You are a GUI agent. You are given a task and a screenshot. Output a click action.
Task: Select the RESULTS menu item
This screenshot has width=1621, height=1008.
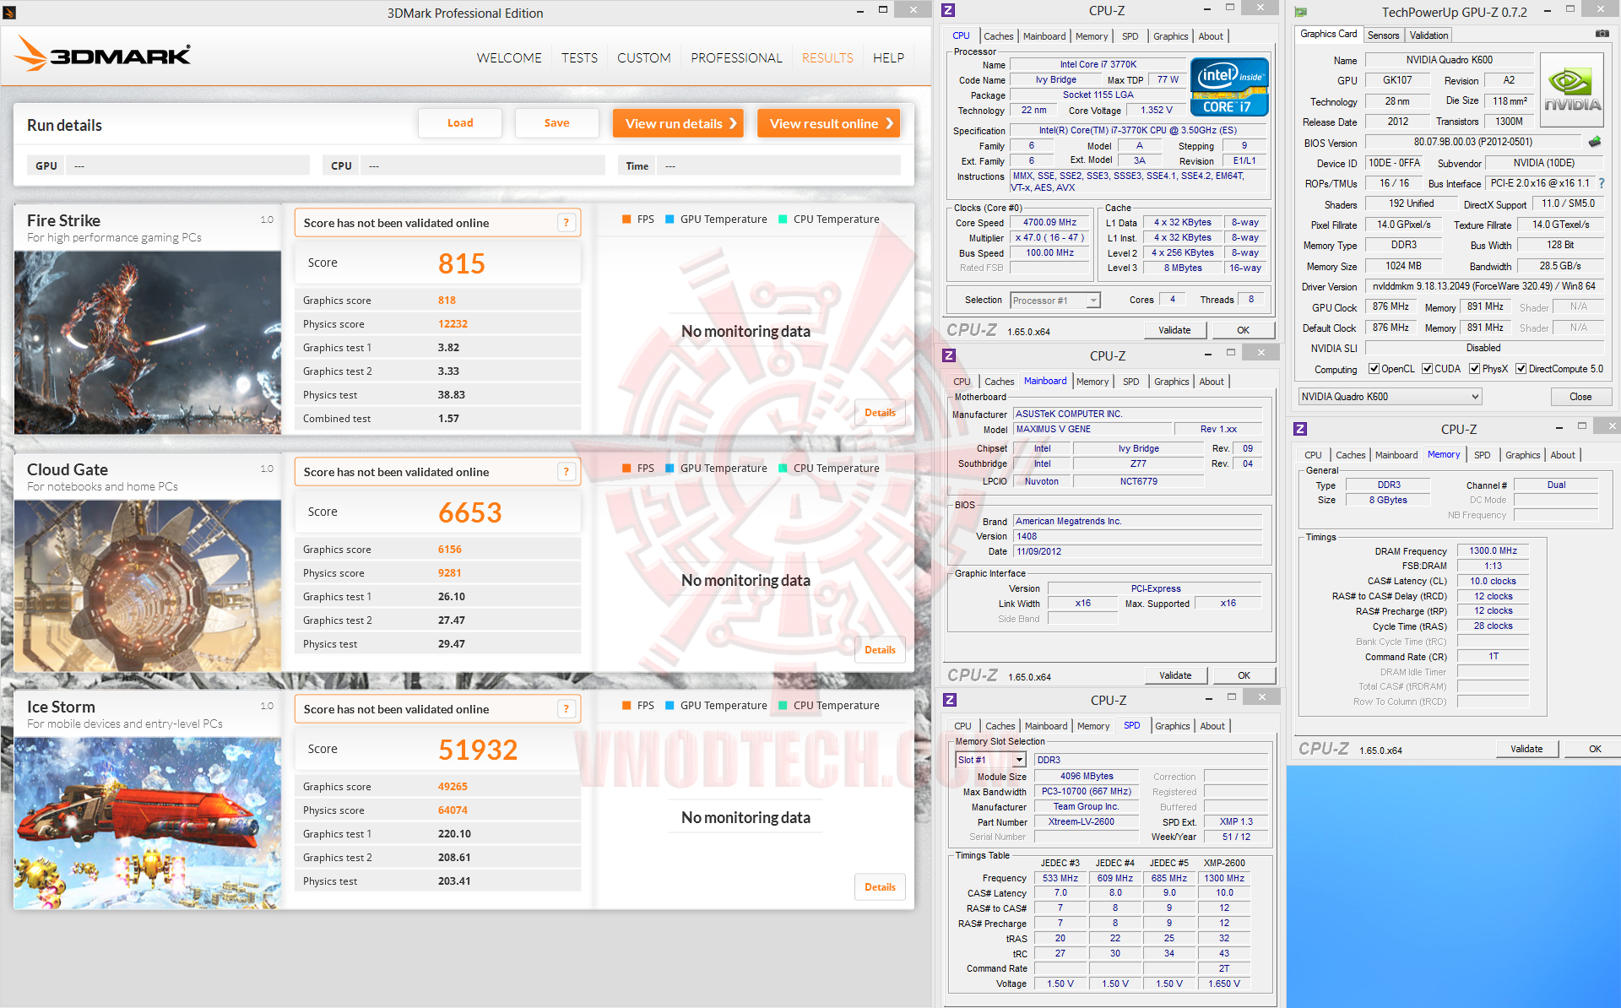pyautogui.click(x=827, y=58)
